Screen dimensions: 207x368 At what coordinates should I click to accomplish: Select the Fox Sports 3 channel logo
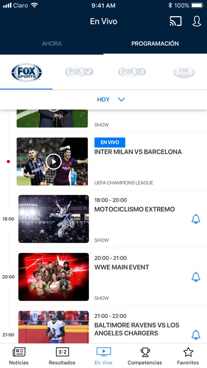tap(132, 72)
